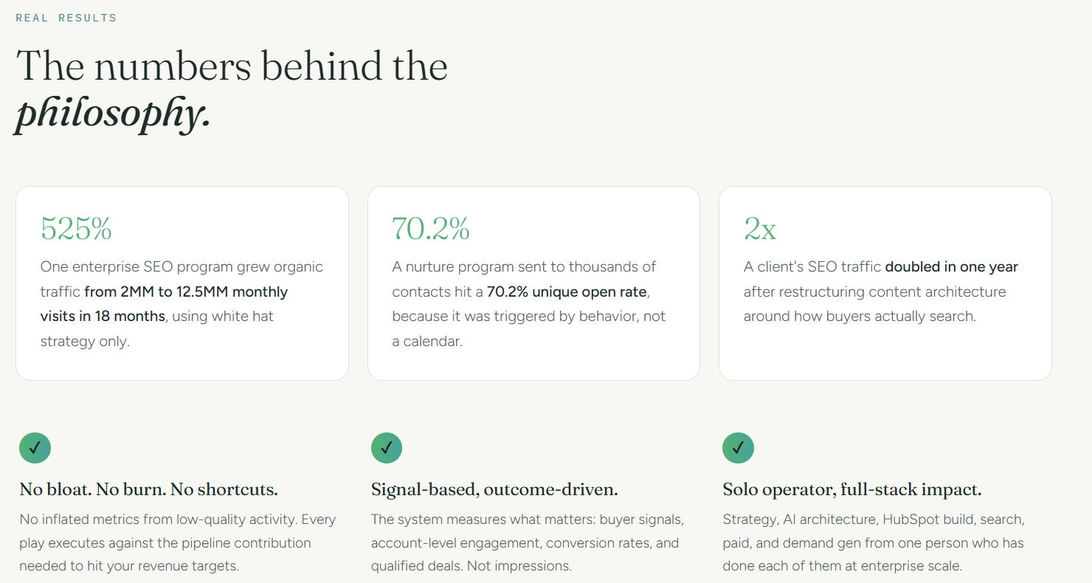Click heading 'No bloat. No burn. No shortcuts.'

pyautogui.click(x=148, y=489)
